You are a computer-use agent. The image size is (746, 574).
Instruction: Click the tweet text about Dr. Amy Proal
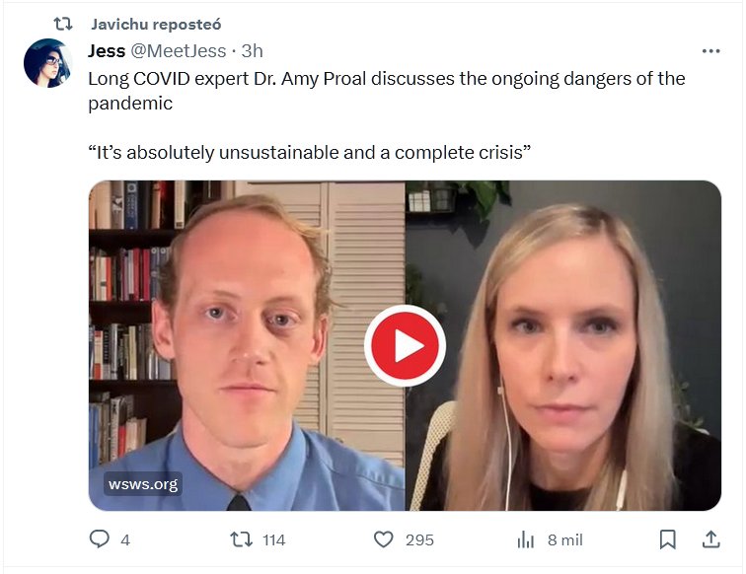387,91
